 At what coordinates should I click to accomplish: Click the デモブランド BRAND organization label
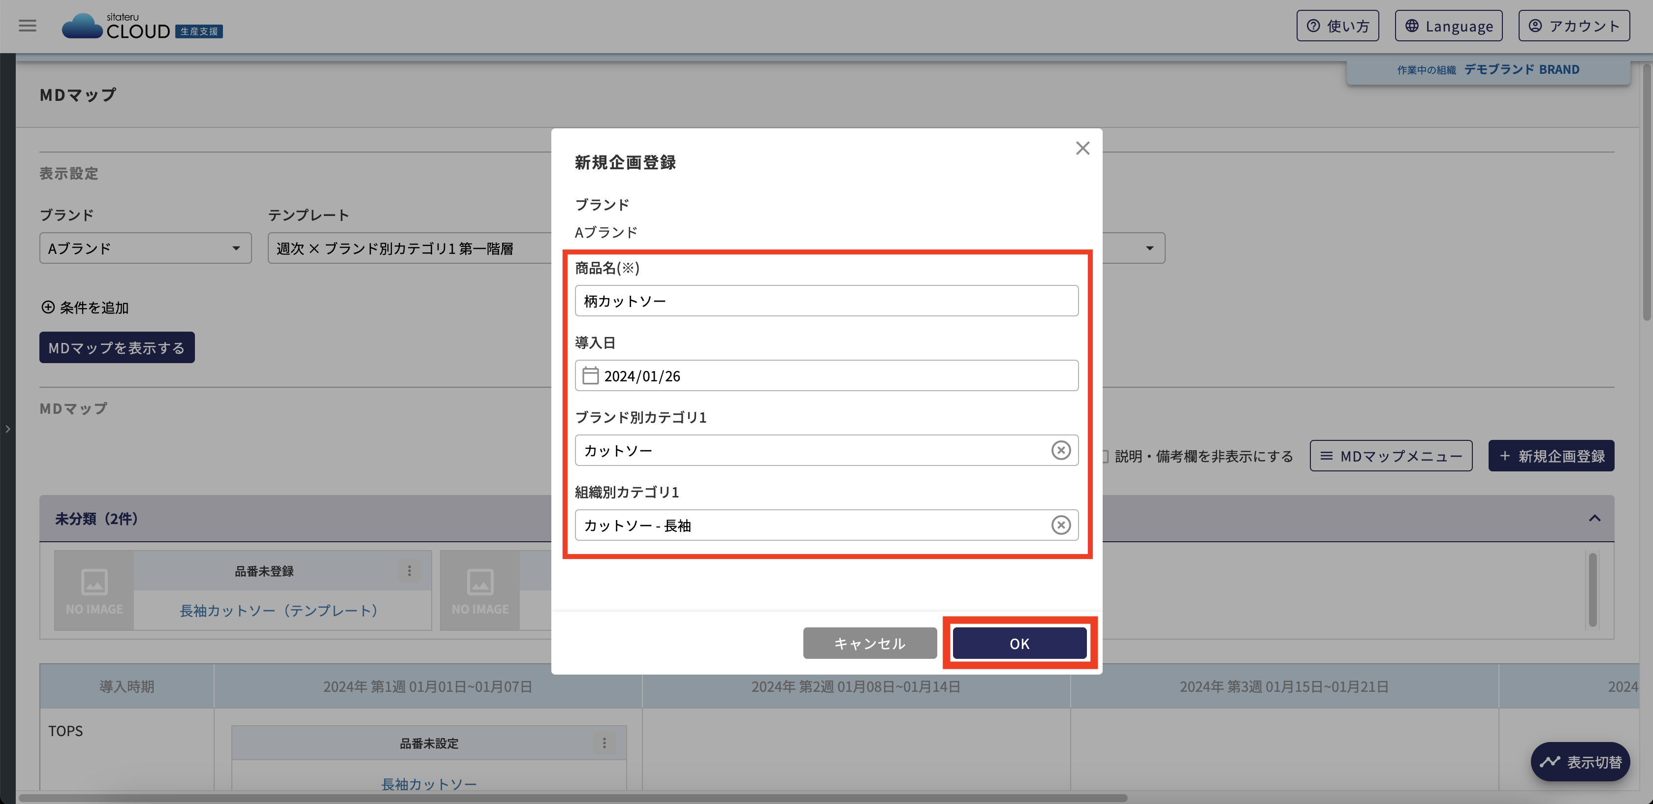1522,69
